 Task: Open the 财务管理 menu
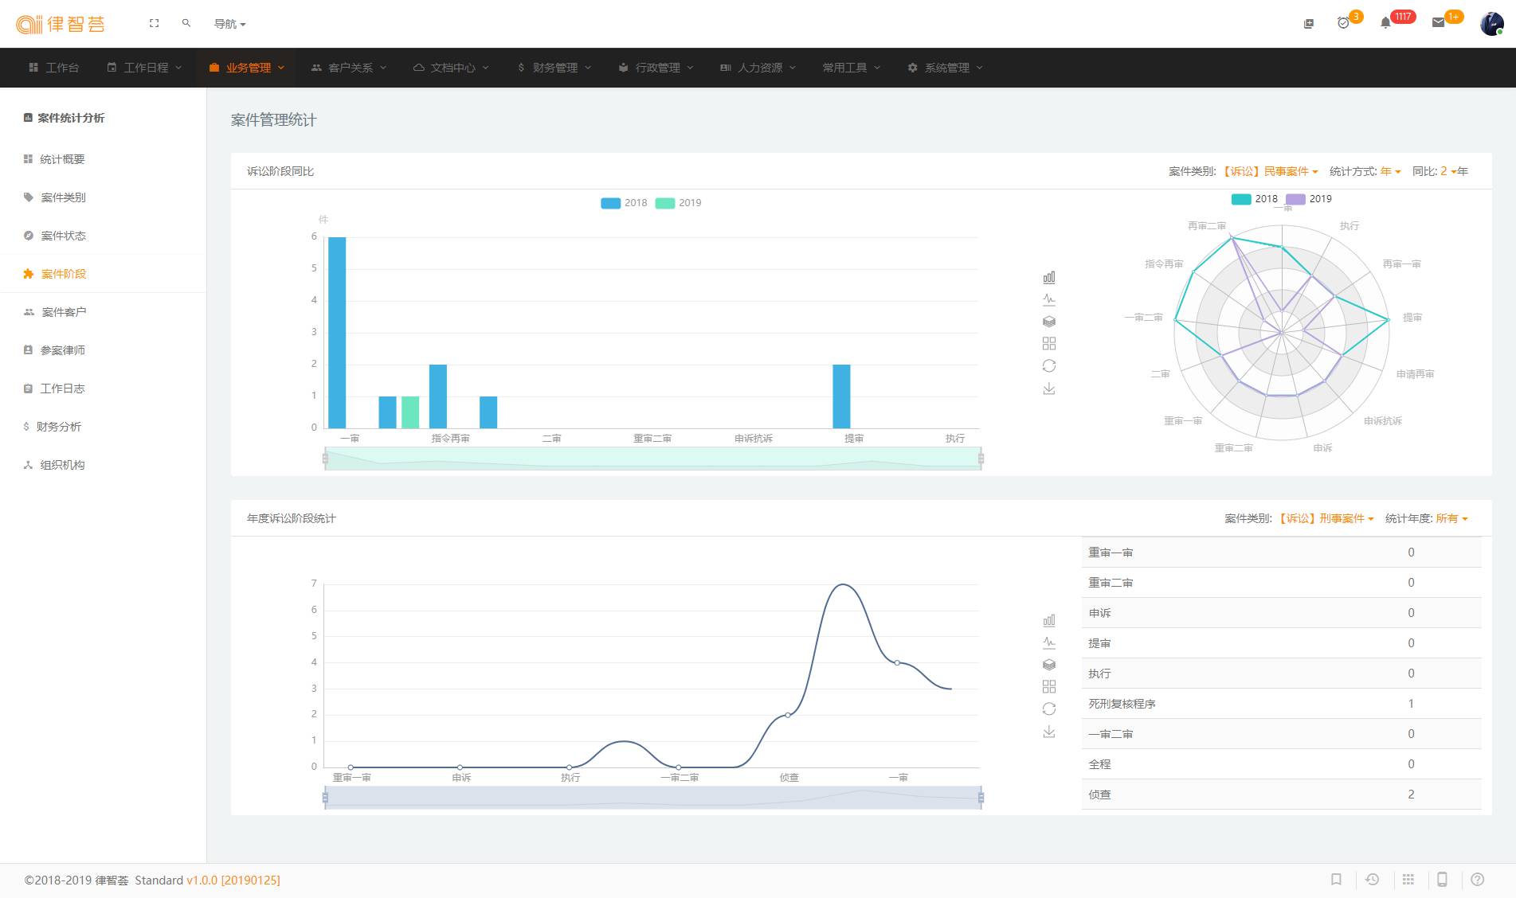(x=554, y=68)
